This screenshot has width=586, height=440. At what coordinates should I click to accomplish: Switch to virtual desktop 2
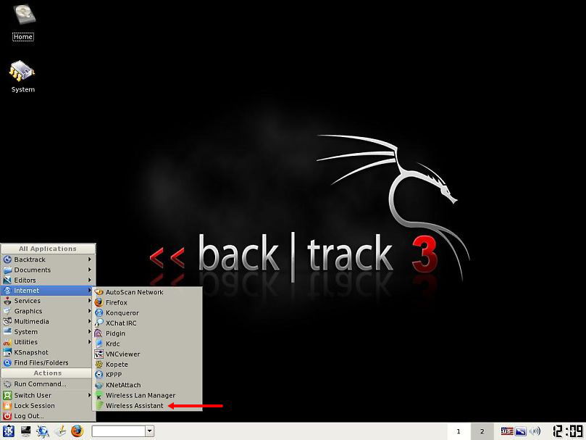pyautogui.click(x=482, y=431)
